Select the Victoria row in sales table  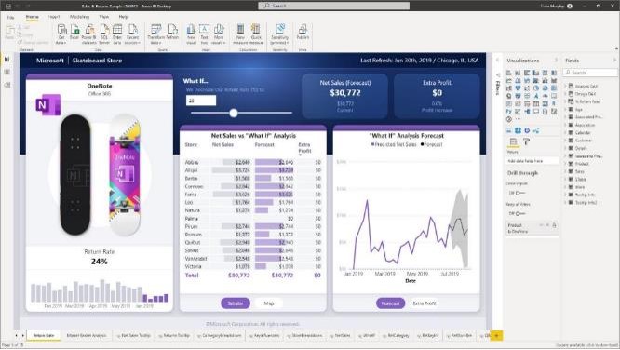[252, 266]
